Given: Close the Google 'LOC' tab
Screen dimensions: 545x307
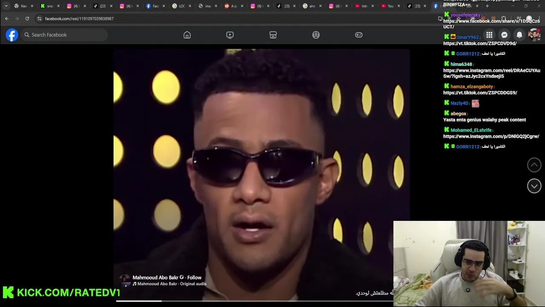Looking at the screenshot, I should tap(190, 6).
